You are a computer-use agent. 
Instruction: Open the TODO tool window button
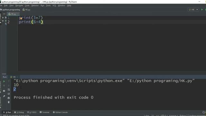[x=32, y=112]
